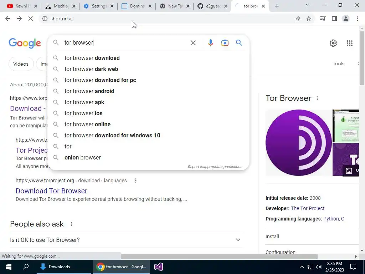The width and height of the screenshot is (365, 274).
Task: Click the share page icon in the address bar
Action: [297, 19]
